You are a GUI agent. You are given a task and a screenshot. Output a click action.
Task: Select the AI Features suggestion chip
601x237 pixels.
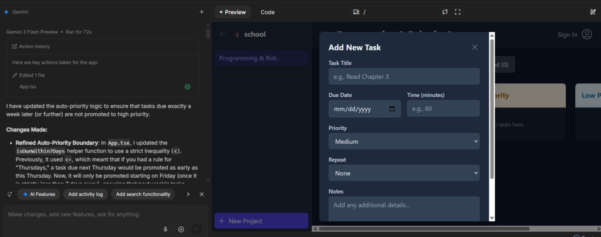[39, 194]
